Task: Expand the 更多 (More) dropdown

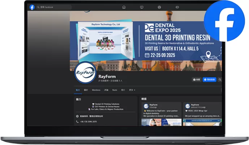Action: pos(132,90)
